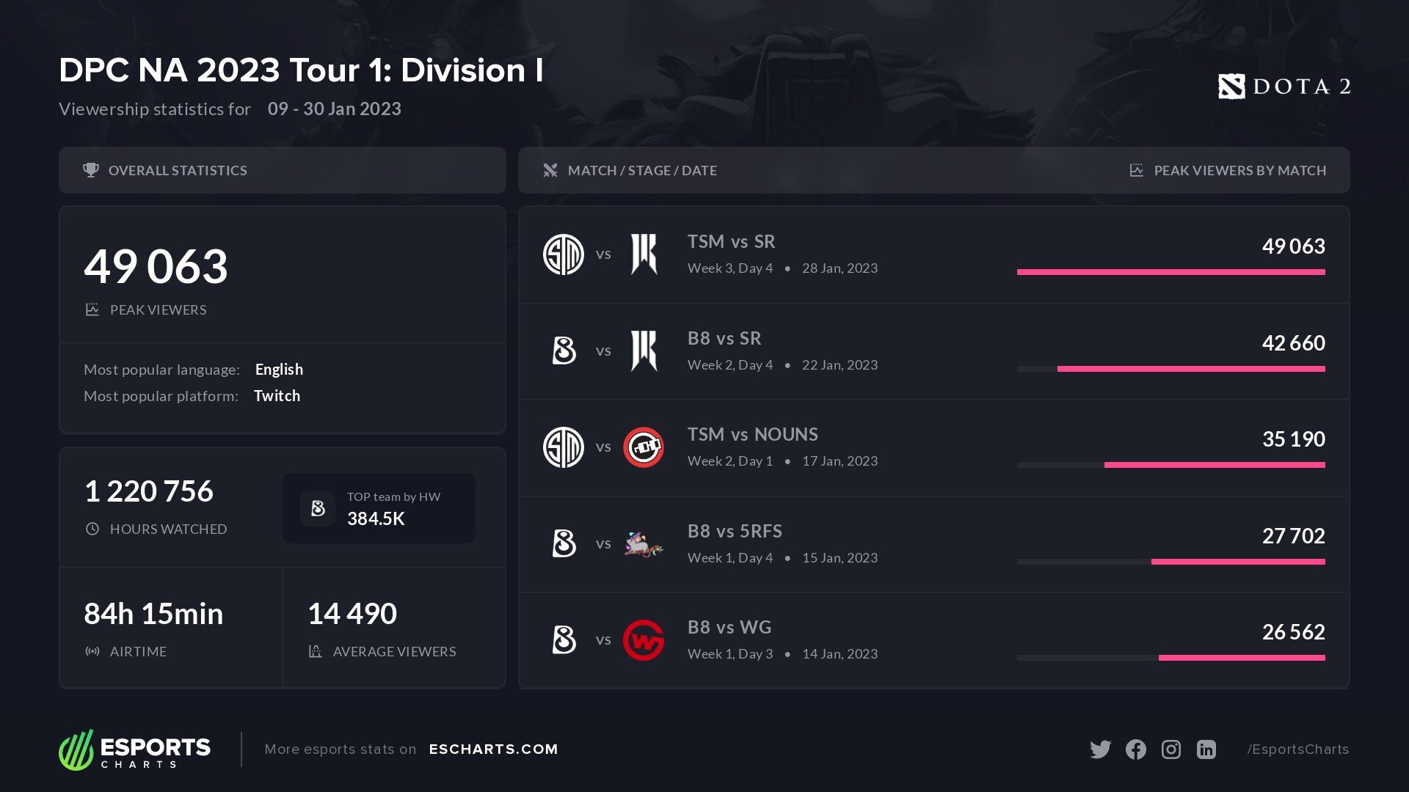
Task: Click the /EsportsCharts handle text
Action: (1297, 749)
